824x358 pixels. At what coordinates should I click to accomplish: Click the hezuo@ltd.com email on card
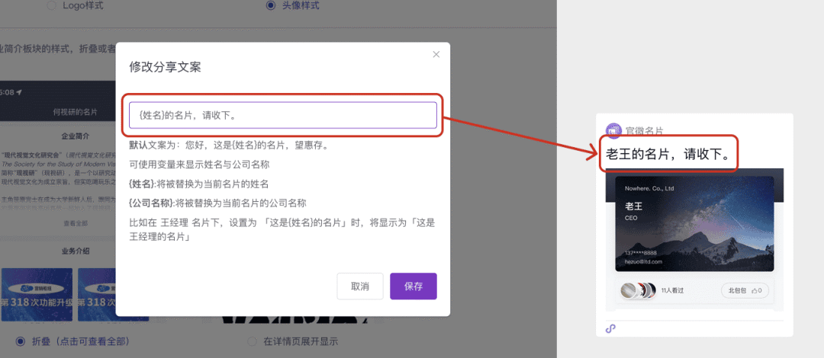click(x=644, y=261)
